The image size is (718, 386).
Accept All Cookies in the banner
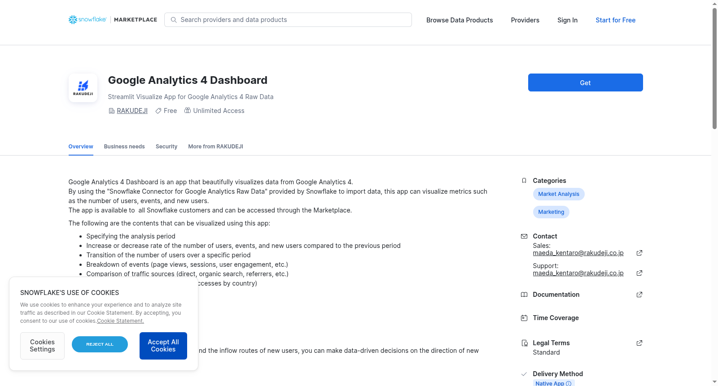(163, 346)
